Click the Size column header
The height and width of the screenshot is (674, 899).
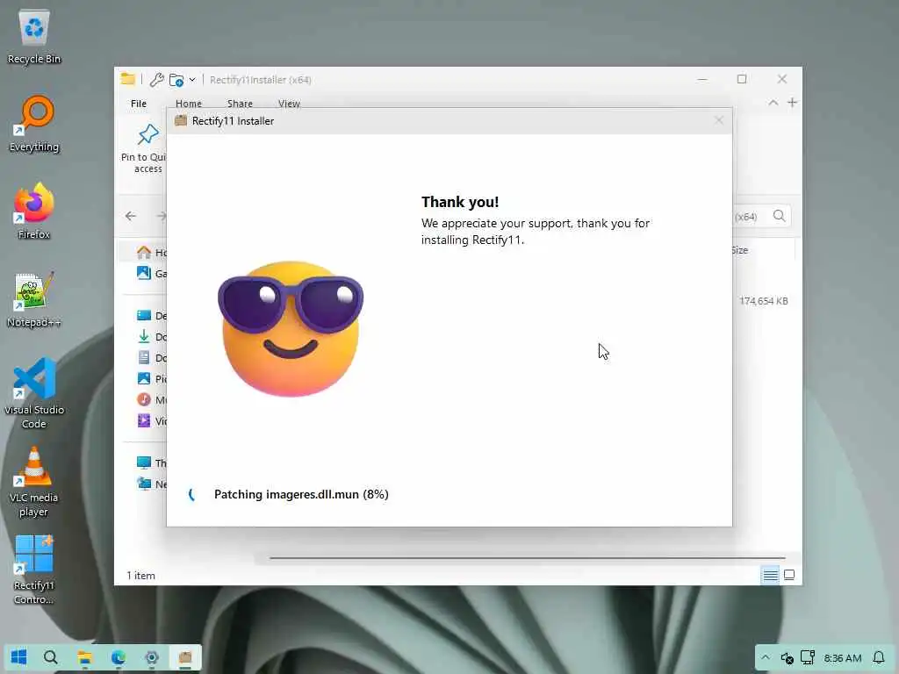(x=740, y=250)
